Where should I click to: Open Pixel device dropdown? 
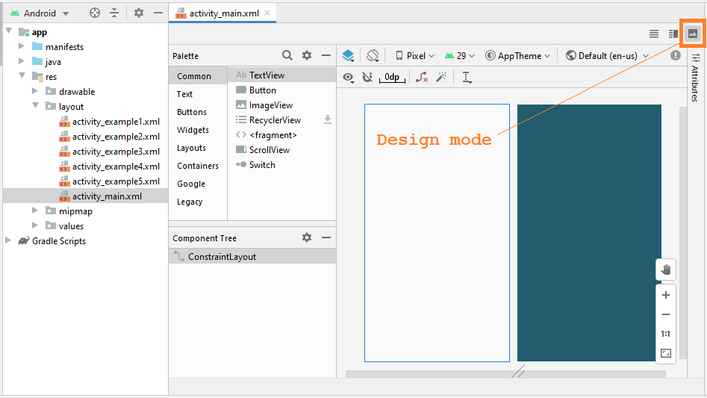(x=415, y=55)
